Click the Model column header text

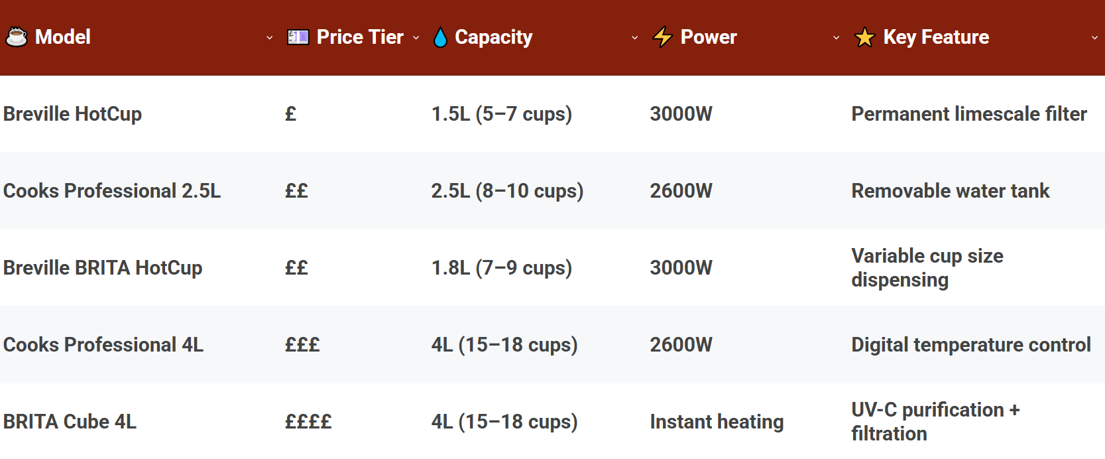click(64, 37)
